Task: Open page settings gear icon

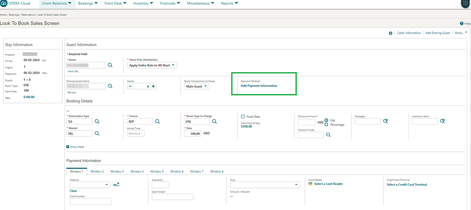Action: tap(391, 33)
